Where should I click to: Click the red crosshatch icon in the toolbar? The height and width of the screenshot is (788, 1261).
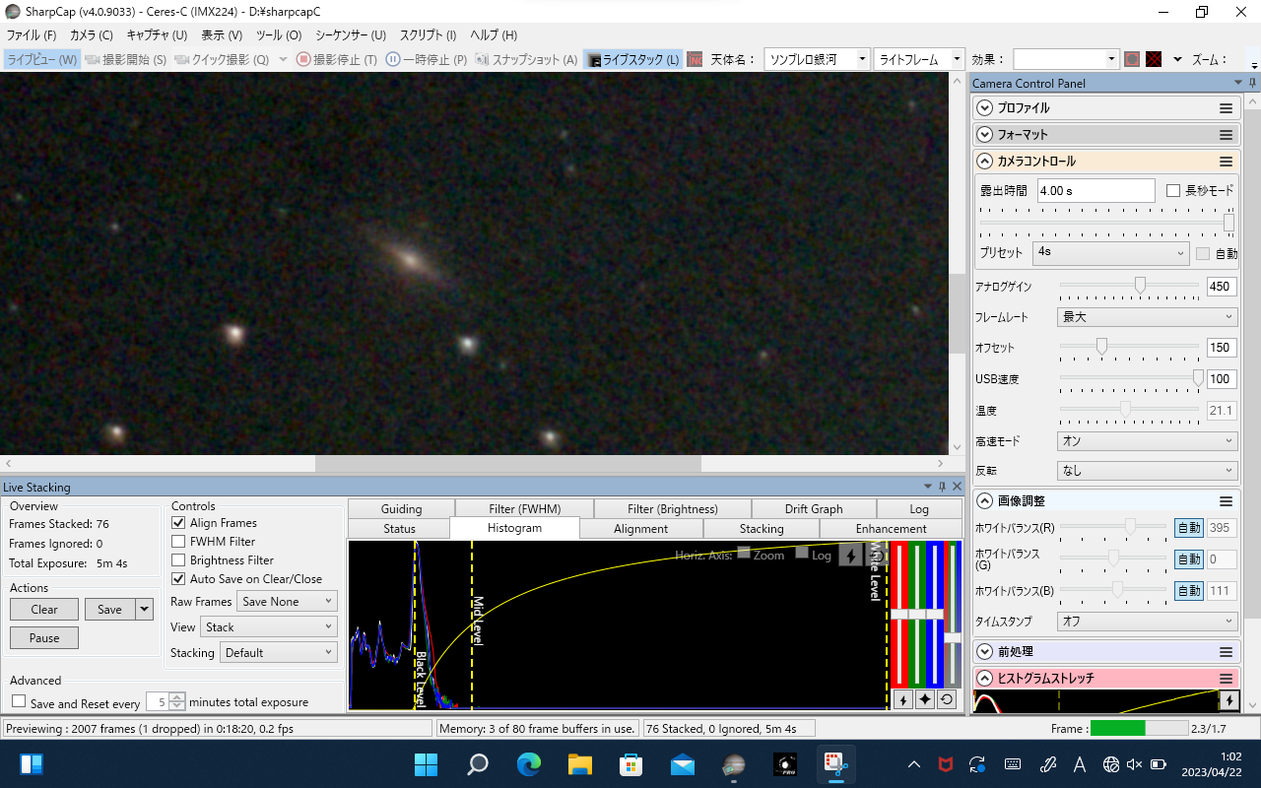(1153, 59)
